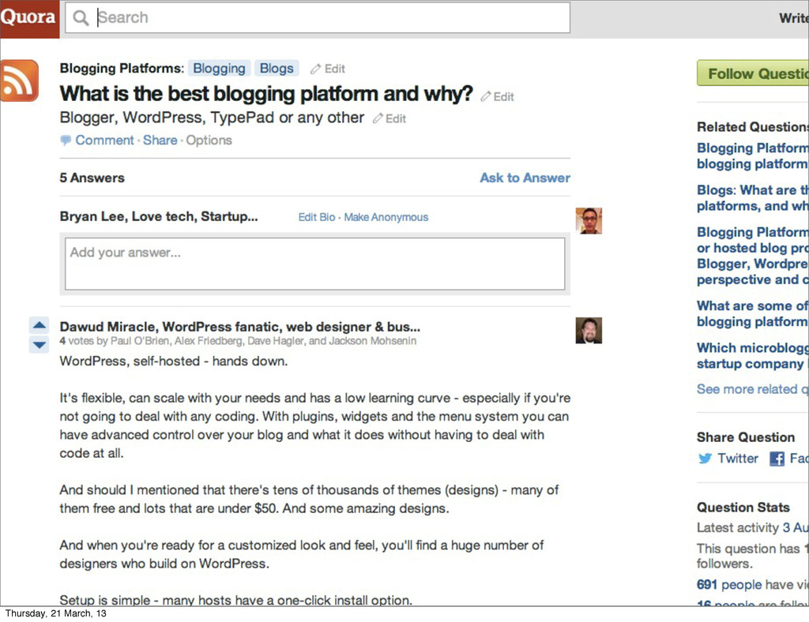Click the Facebook share icon
809x622 pixels.
tap(777, 458)
